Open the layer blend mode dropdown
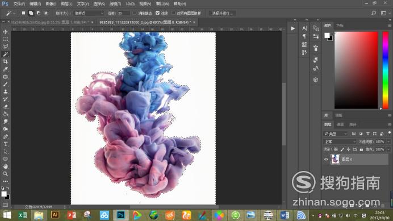The image size is (393, 221). [340, 141]
